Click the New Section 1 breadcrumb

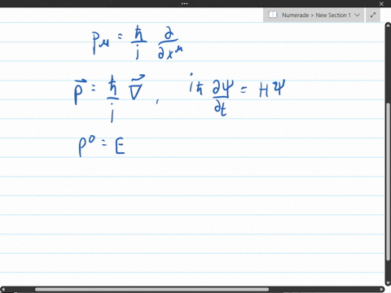click(x=333, y=15)
